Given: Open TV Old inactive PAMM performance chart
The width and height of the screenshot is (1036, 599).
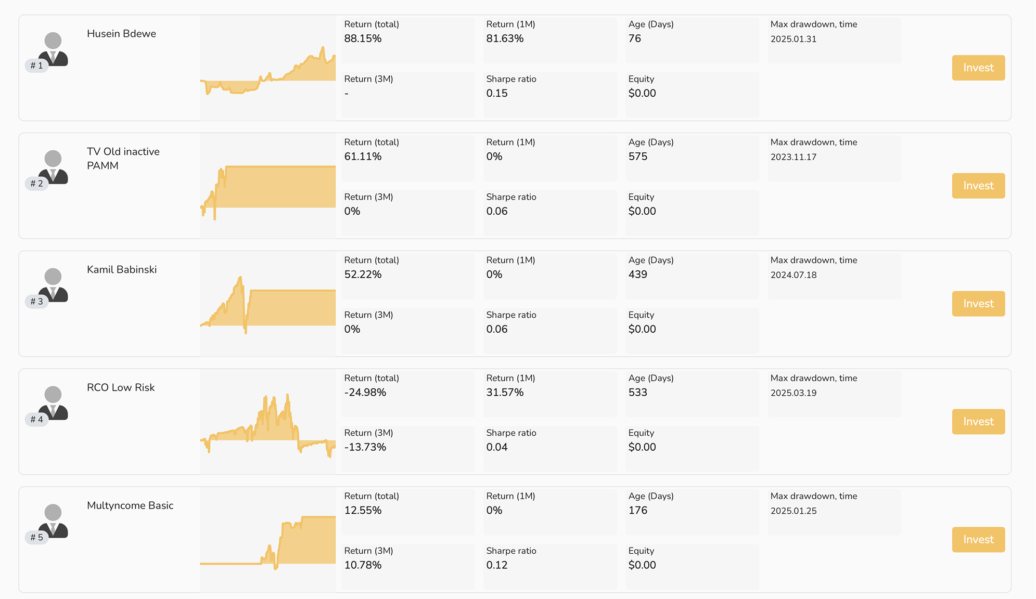Looking at the screenshot, I should pos(267,186).
